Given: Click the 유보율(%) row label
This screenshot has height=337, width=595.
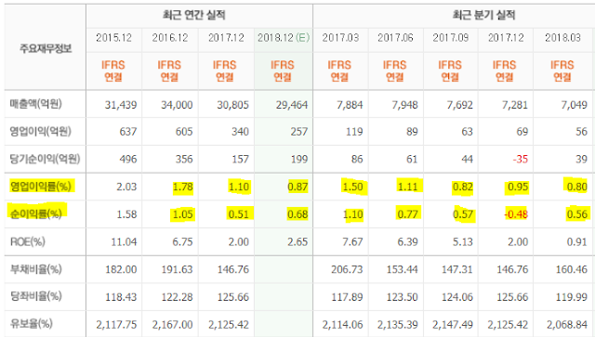Looking at the screenshot, I should pos(31,324).
